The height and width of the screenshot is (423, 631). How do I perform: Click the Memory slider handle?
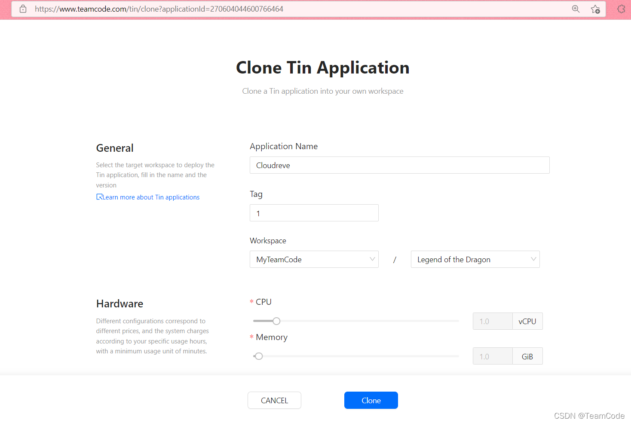[259, 356]
